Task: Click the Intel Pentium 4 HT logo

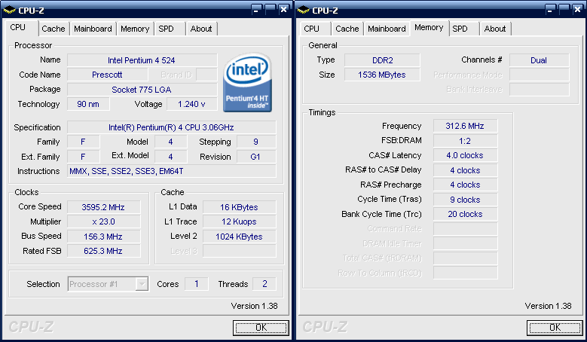Action: click(x=247, y=82)
